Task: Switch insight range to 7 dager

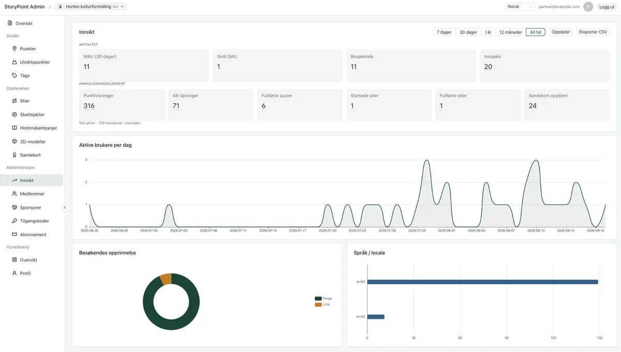Action: (x=444, y=32)
